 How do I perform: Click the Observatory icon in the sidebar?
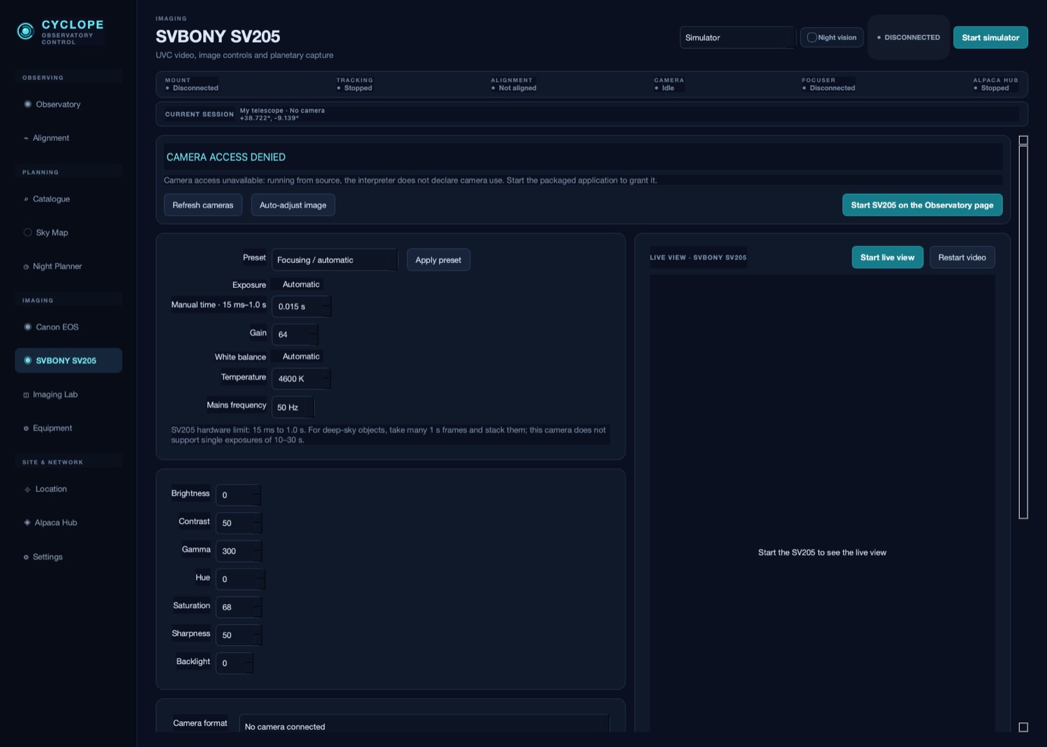[x=28, y=105]
